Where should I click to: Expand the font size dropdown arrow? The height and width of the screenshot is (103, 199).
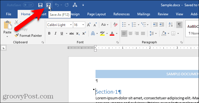coord(83,25)
